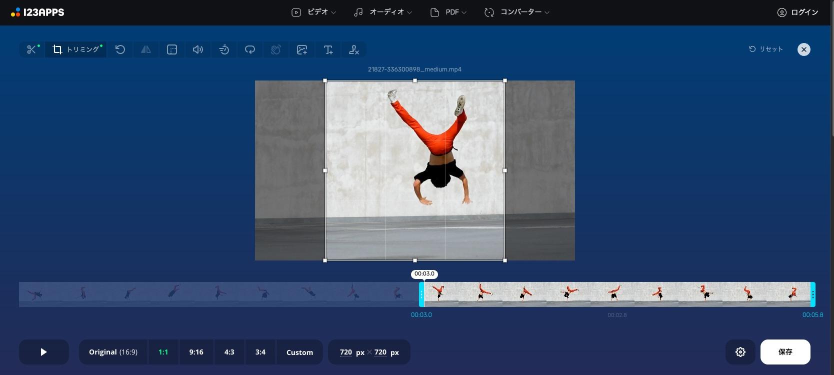Open the gear output settings

tap(740, 352)
